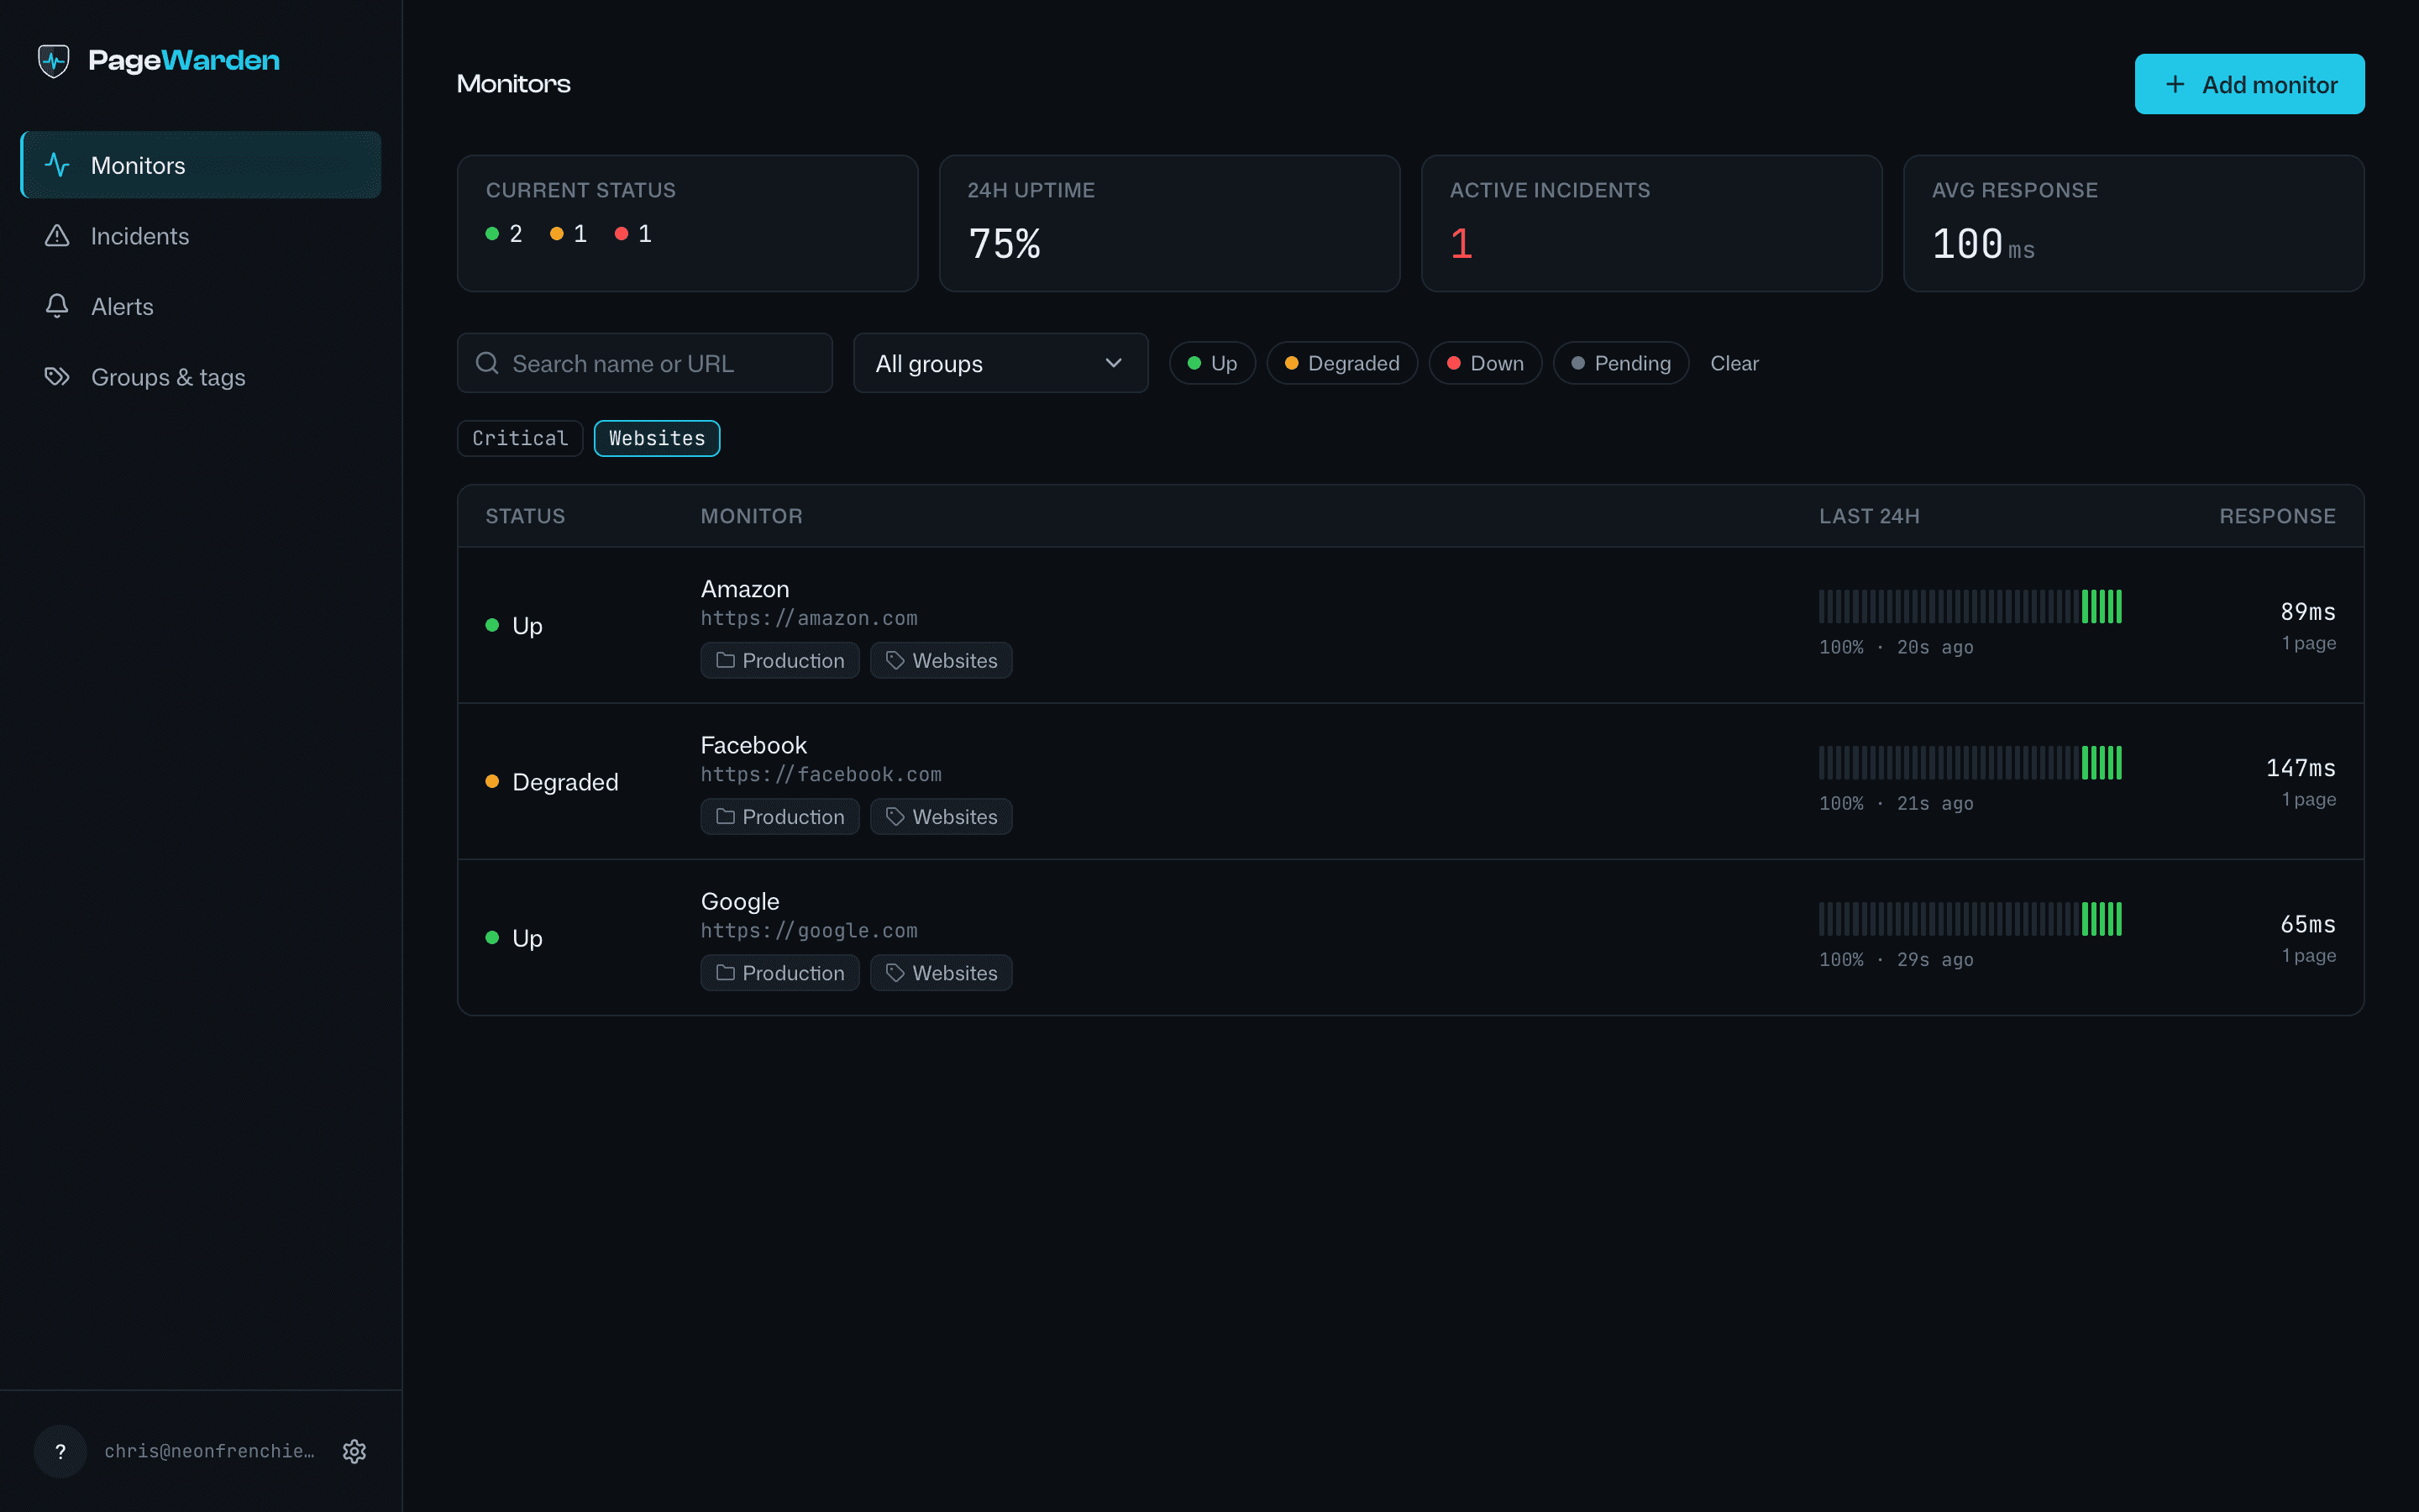Screen dimensions: 2419x1512
Task: Open the All groups dropdown
Action: pyautogui.click(x=1000, y=363)
